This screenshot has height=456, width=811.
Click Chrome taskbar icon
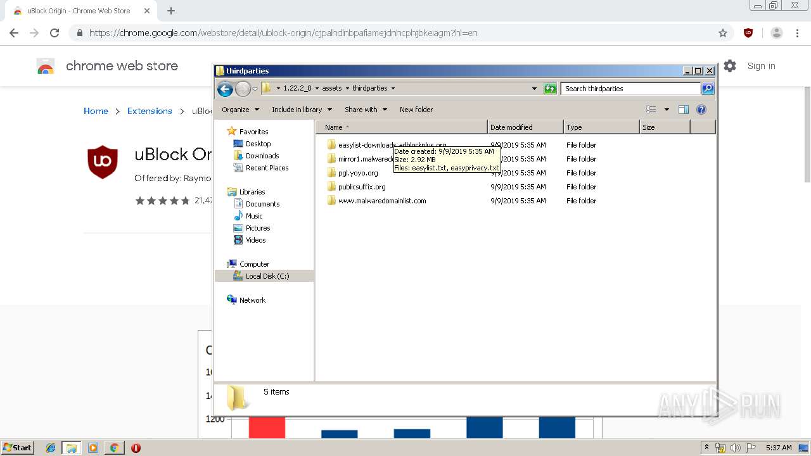click(114, 448)
